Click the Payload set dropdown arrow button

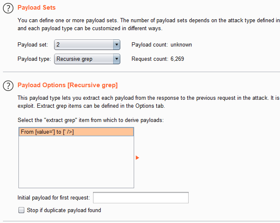coord(117,45)
